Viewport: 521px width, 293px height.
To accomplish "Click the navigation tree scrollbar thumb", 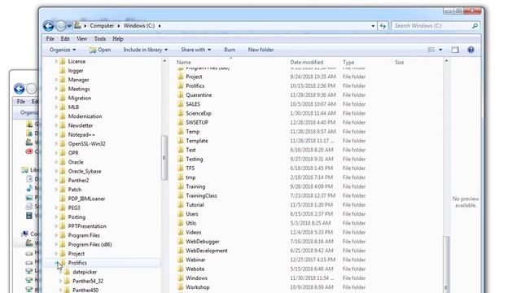I will [164, 158].
